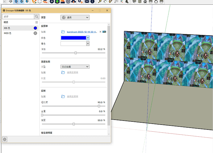Open Enscape Uploads cloud icon
The image size is (213, 153).
tap(73, 2)
